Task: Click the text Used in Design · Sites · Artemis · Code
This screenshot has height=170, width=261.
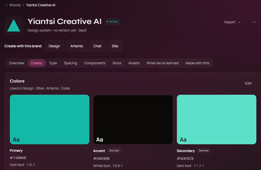Action: 40,88
